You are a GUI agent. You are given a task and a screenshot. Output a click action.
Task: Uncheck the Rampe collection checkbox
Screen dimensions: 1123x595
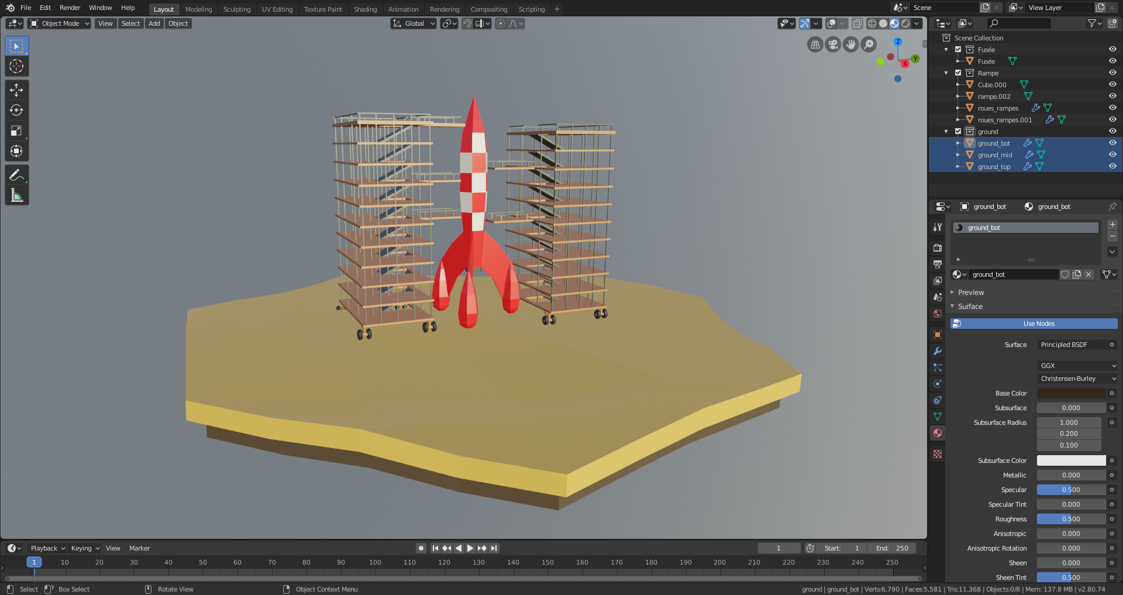pos(958,73)
